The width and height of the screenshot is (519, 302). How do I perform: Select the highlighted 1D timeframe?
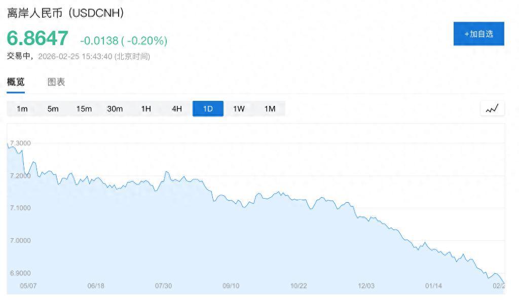(x=208, y=108)
